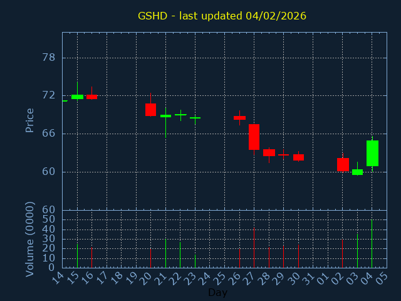Select the red candle on day 26
This screenshot has width=401, height=301.
[239, 118]
